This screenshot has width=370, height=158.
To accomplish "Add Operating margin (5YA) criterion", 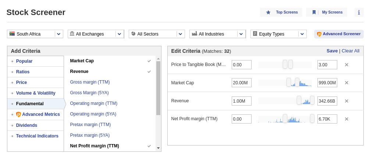I will pos(93,114).
